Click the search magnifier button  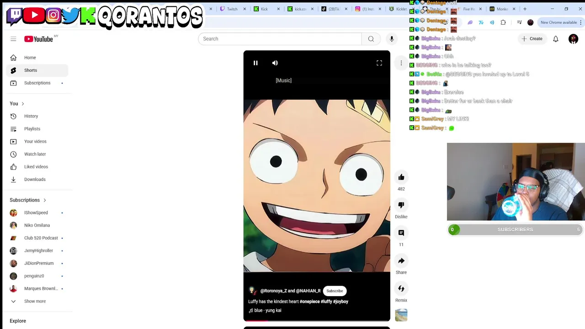(371, 39)
